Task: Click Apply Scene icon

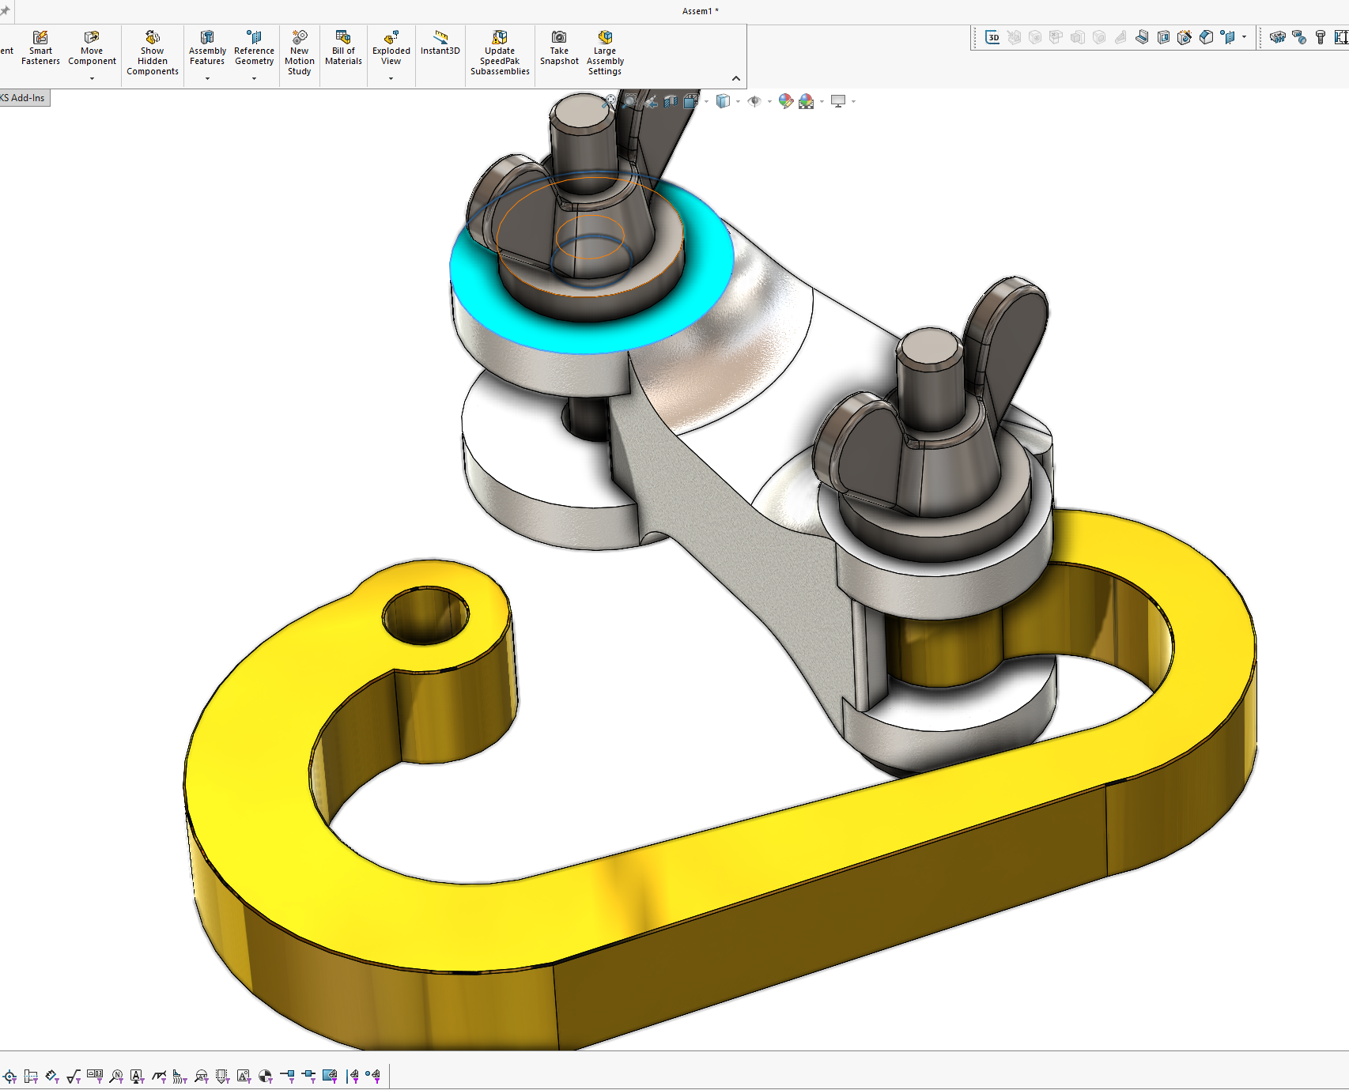Action: click(x=807, y=101)
